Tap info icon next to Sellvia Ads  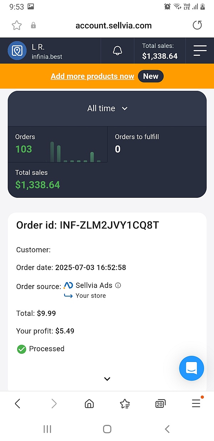pos(118,285)
